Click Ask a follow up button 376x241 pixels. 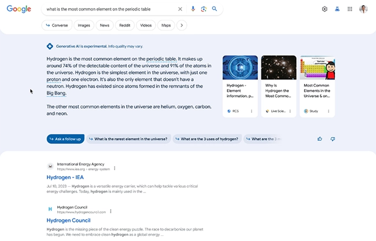click(65, 139)
